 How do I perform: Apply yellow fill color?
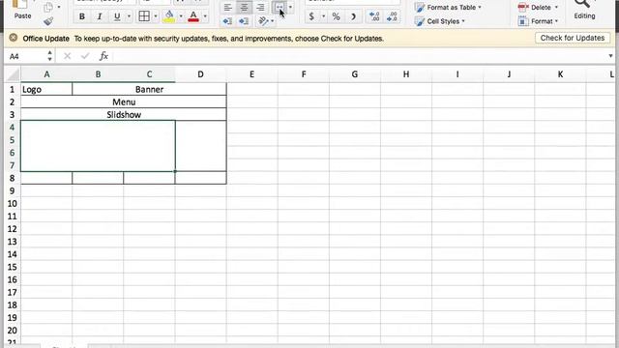tap(169, 16)
